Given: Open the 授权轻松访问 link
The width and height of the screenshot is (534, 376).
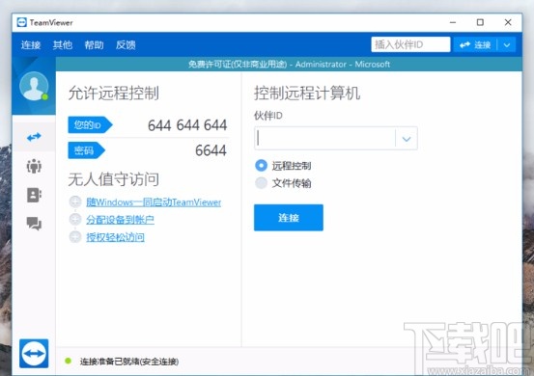Looking at the screenshot, I should [115, 237].
